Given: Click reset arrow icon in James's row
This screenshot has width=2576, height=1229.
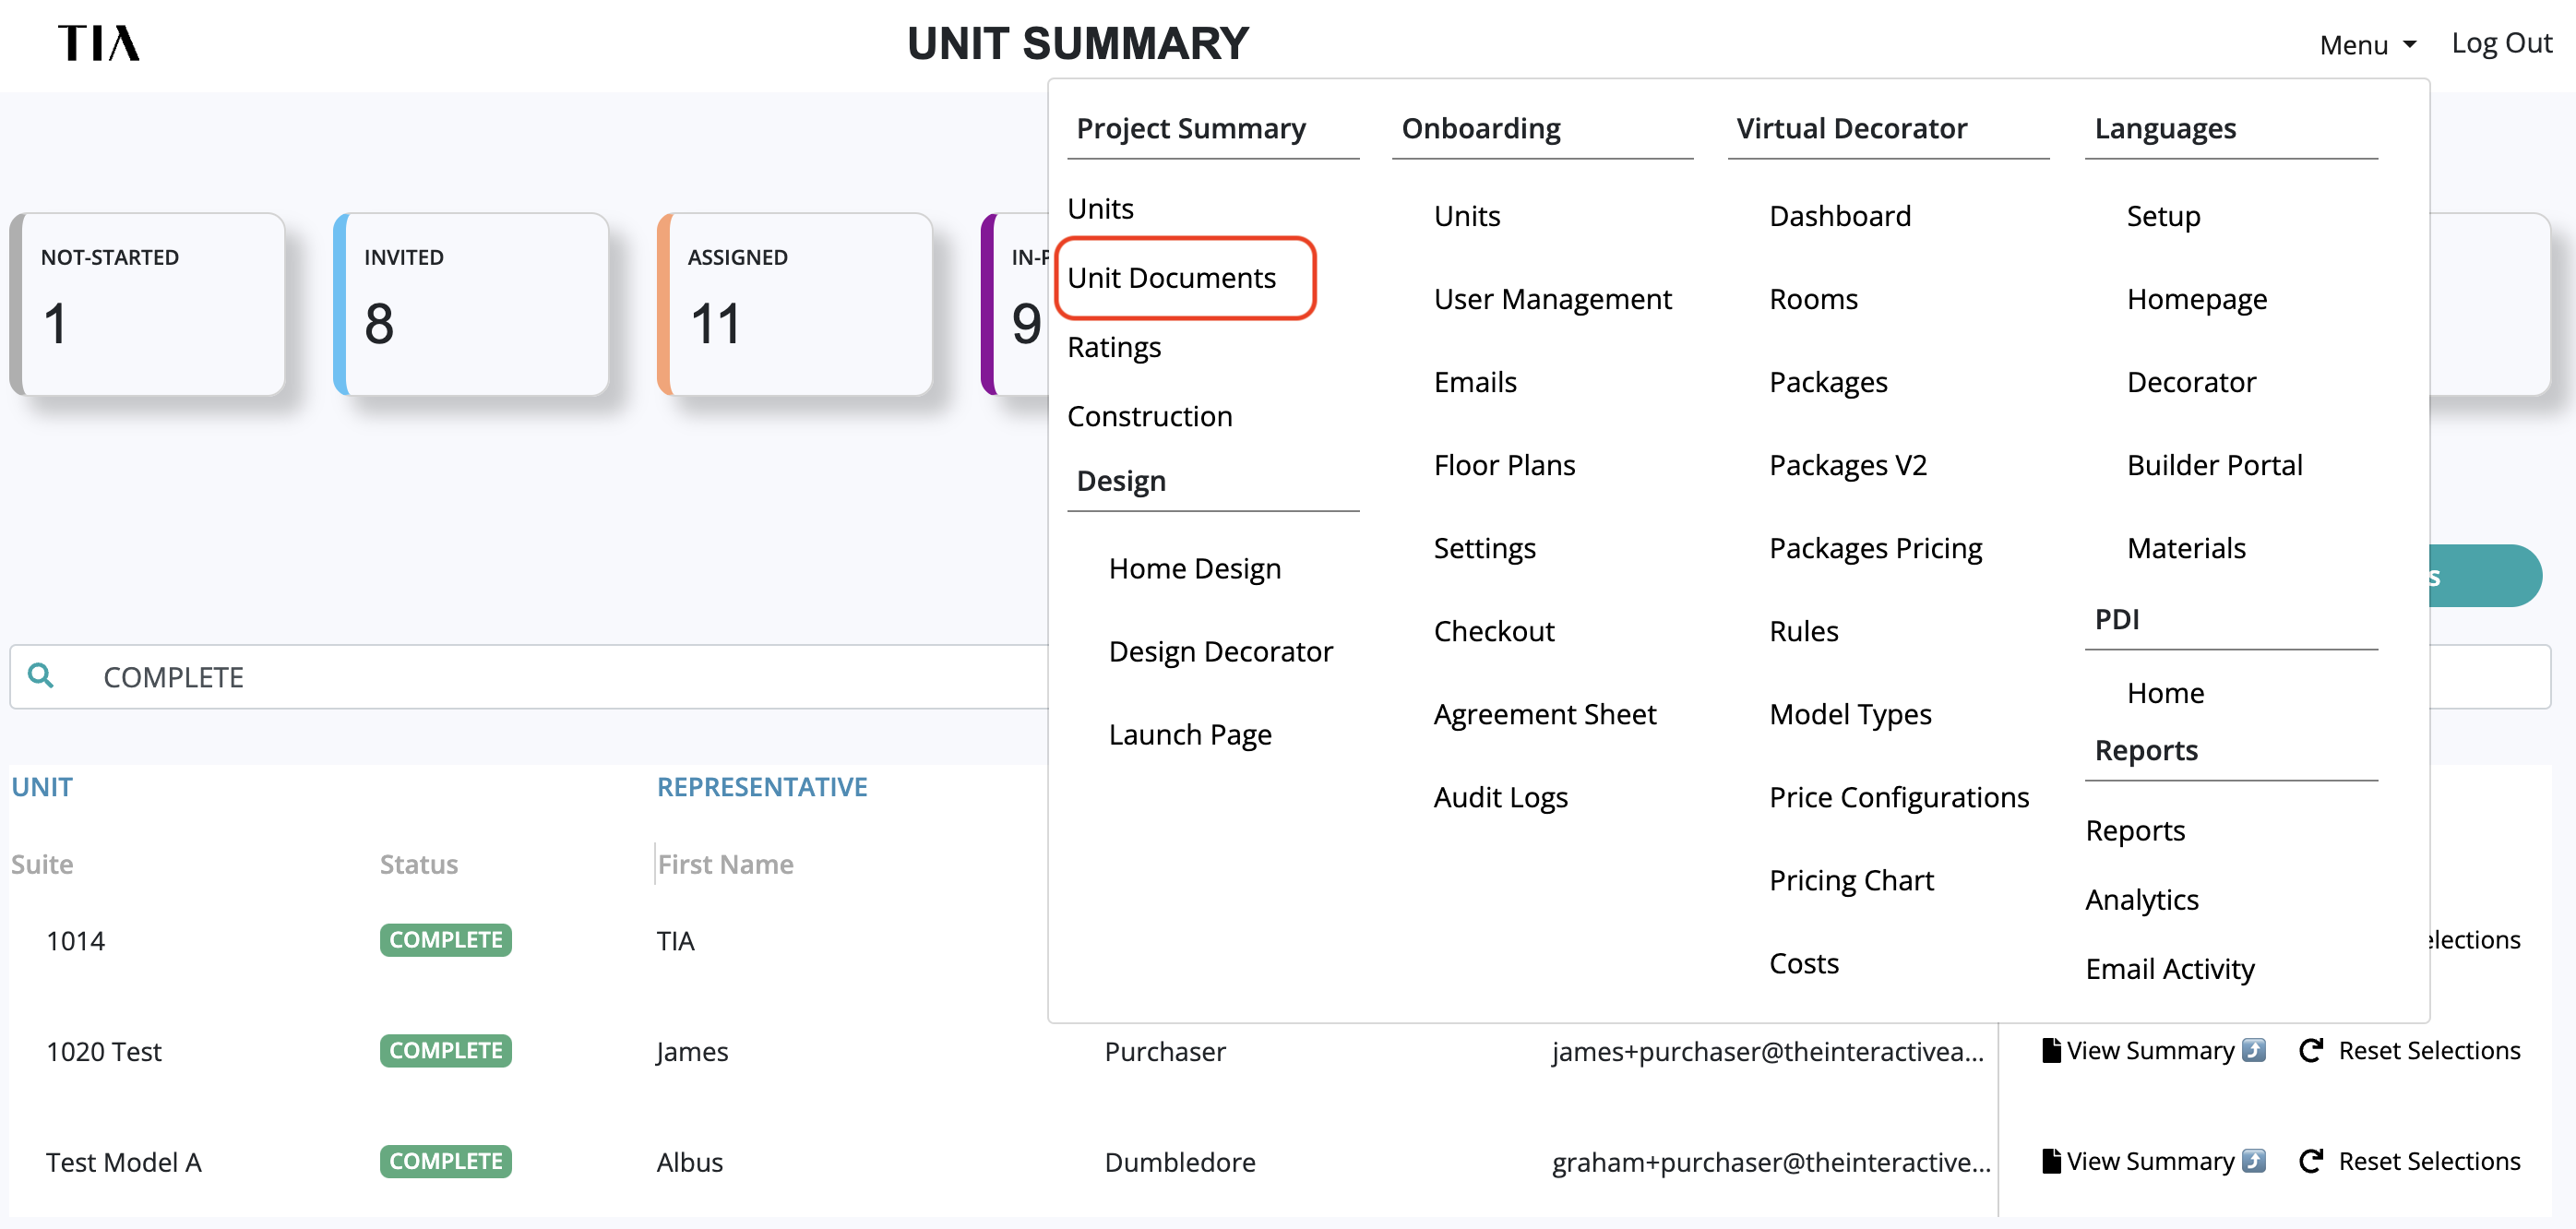Looking at the screenshot, I should (x=2311, y=1050).
